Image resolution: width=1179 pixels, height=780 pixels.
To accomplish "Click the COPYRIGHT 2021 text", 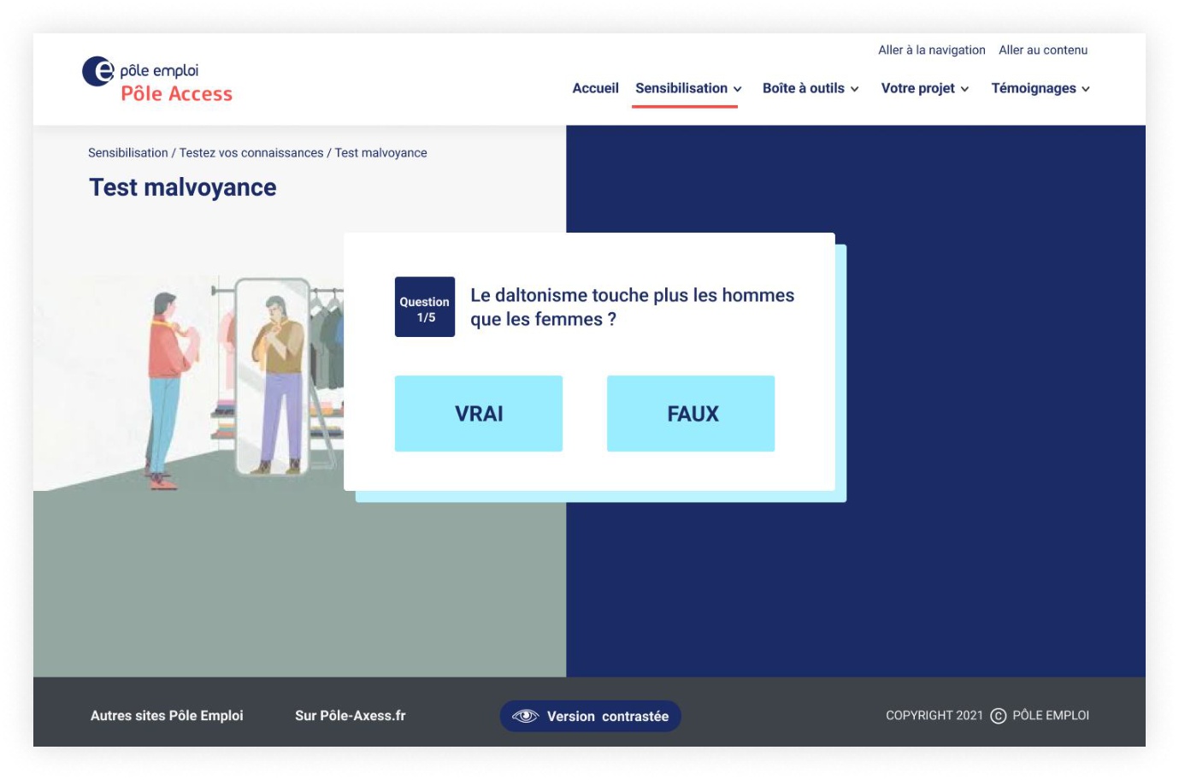I will 934,715.
